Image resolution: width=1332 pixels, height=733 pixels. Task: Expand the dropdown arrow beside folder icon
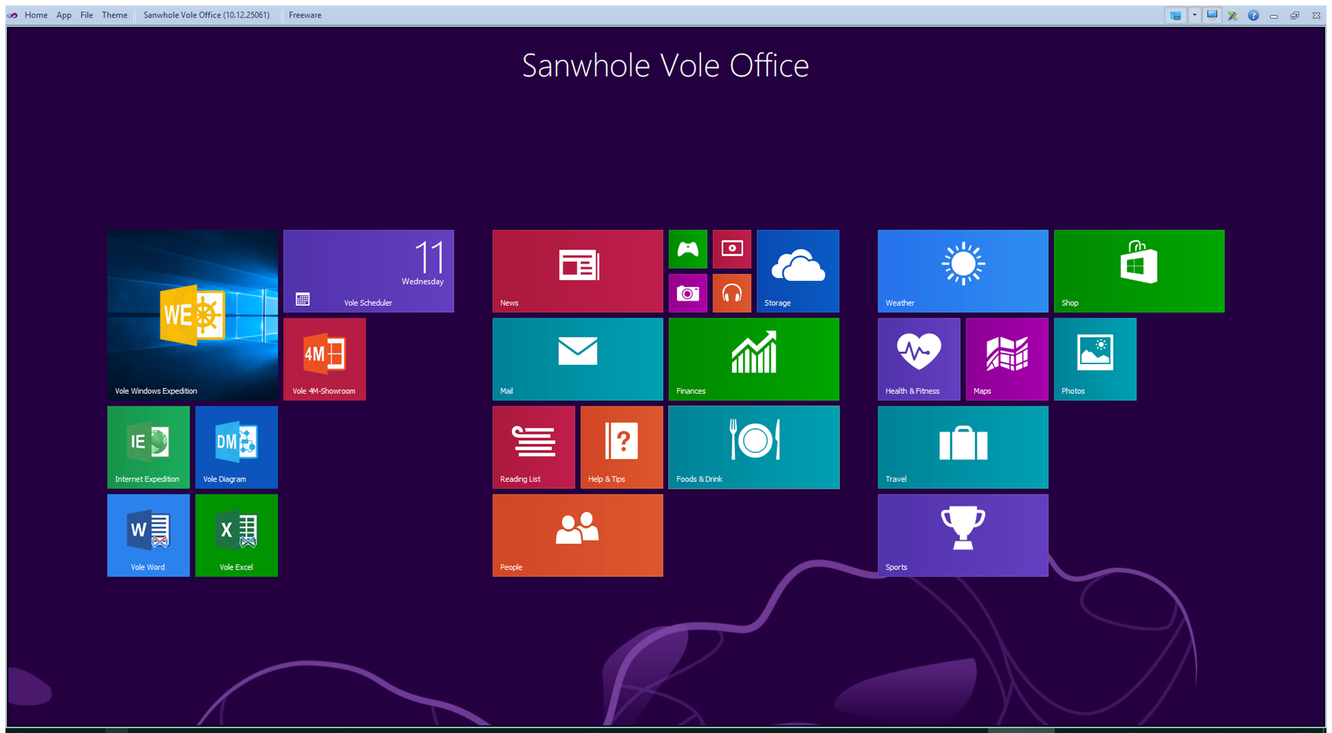(x=1195, y=15)
